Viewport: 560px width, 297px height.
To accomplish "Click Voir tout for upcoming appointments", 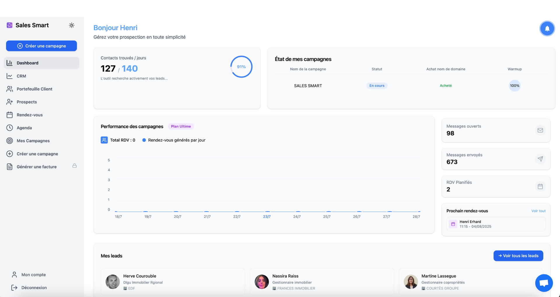I will point(538,211).
